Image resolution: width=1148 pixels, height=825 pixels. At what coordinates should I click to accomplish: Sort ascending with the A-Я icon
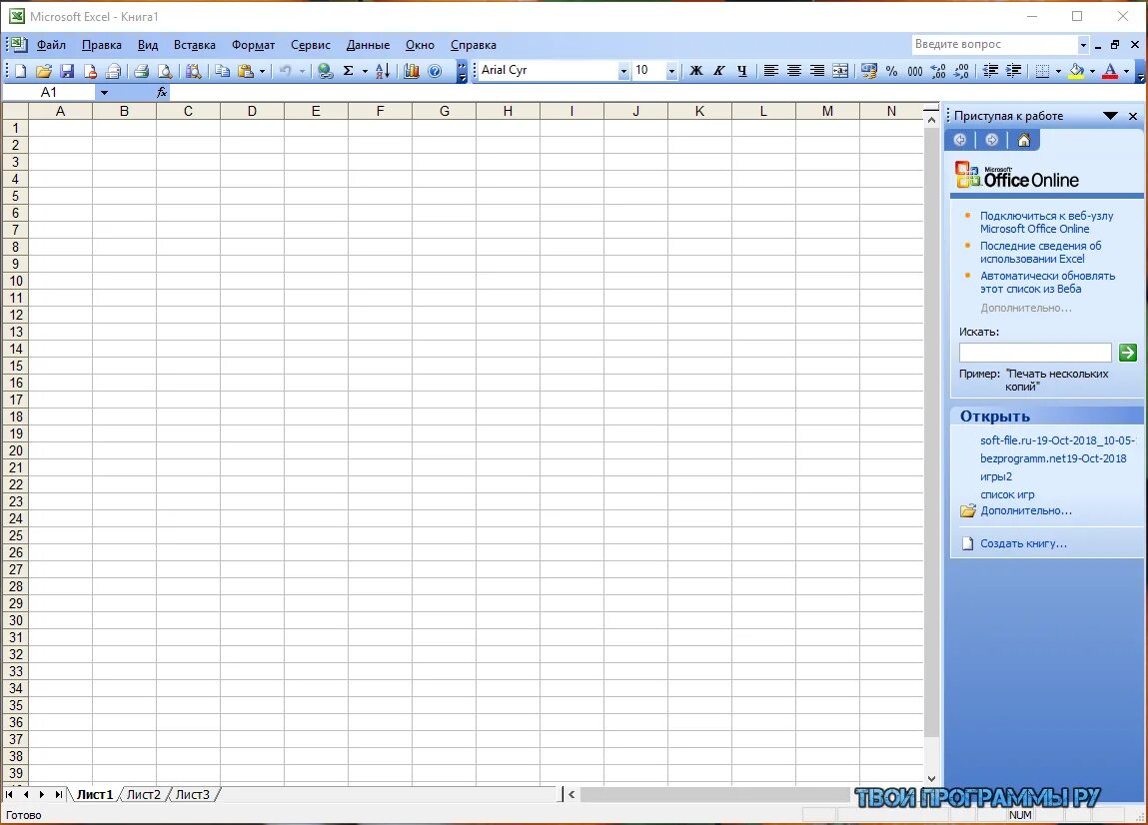point(383,71)
